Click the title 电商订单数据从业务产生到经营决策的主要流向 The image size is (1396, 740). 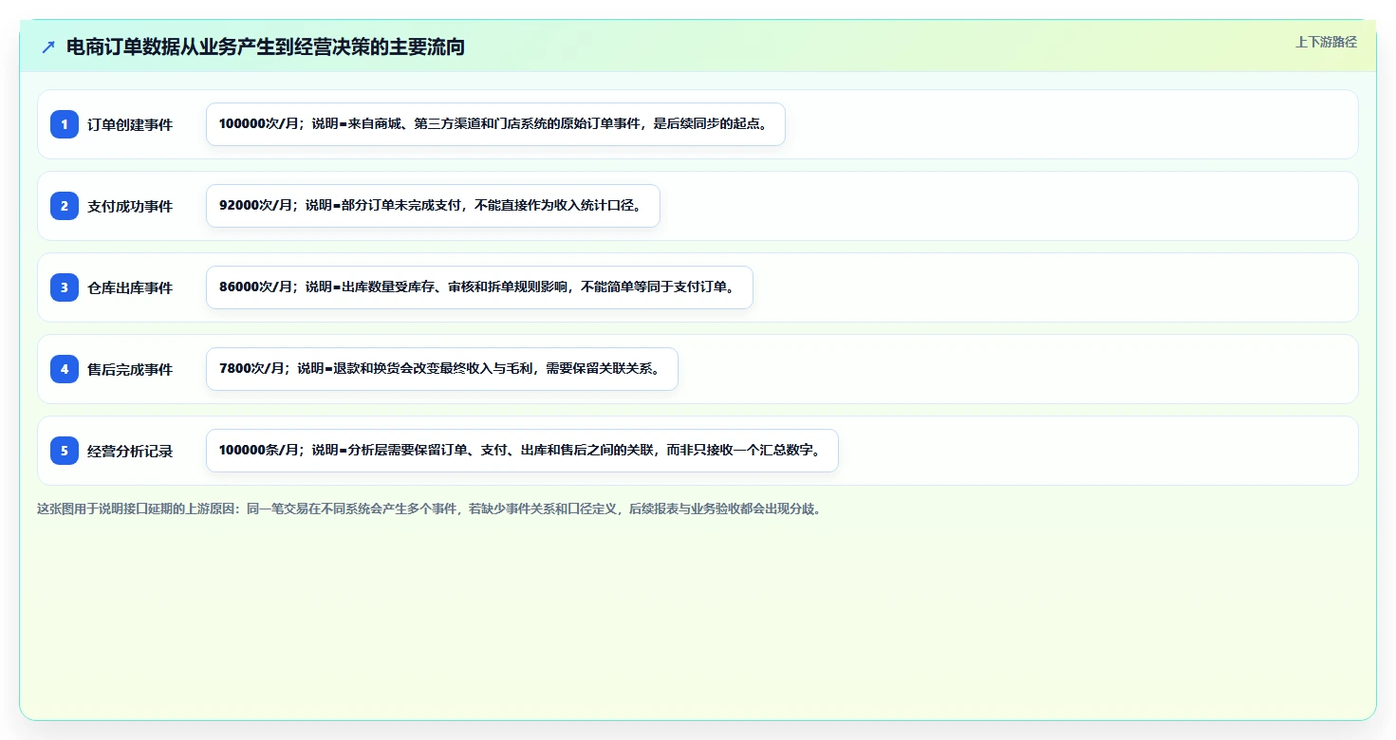[266, 46]
